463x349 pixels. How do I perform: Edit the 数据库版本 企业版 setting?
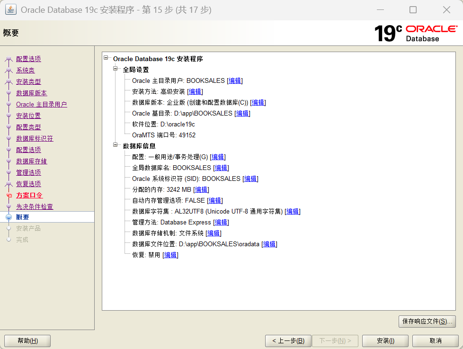point(258,102)
